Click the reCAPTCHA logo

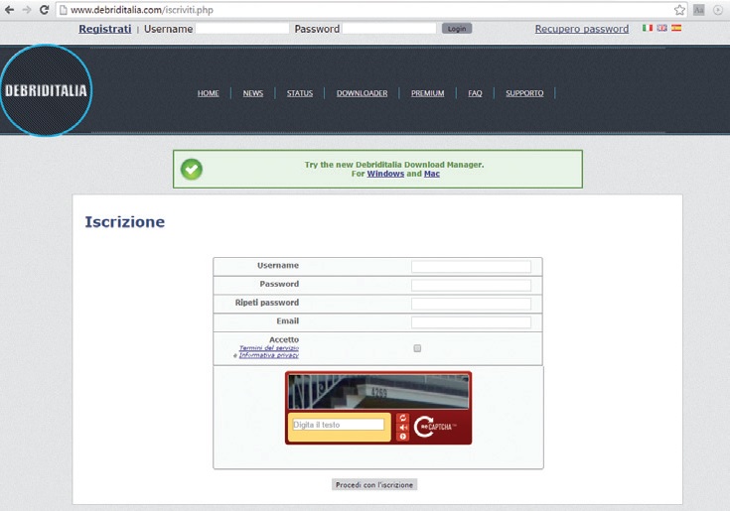435,427
